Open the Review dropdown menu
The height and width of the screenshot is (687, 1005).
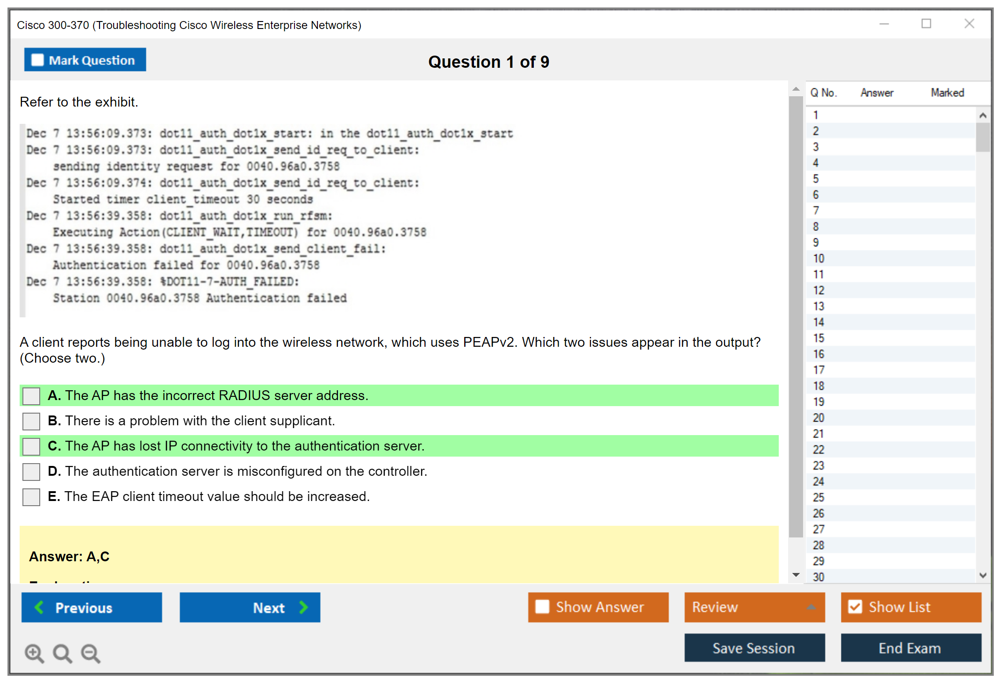[754, 607]
